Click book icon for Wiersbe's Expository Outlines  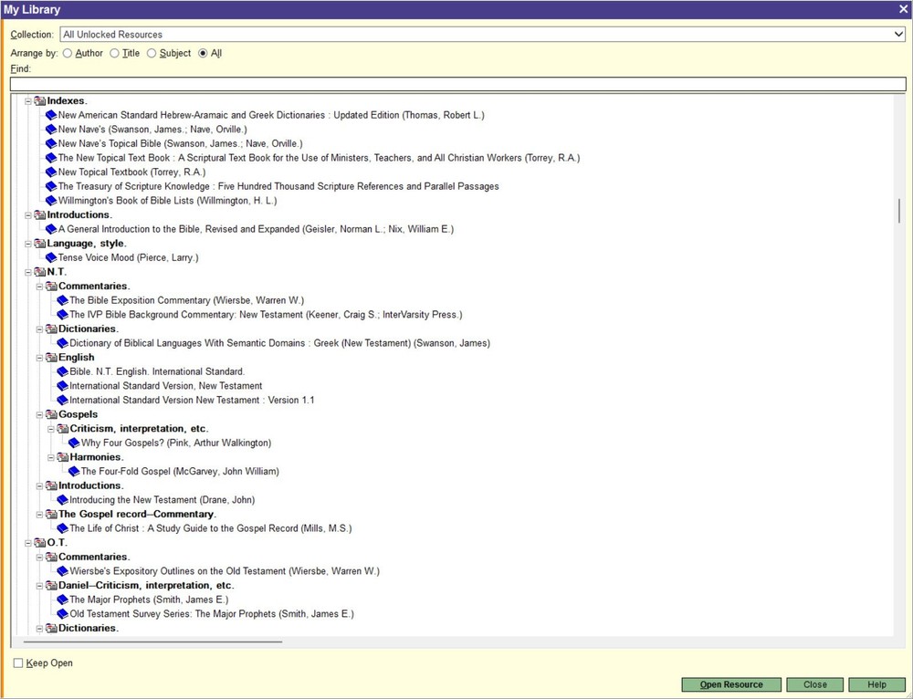pyautogui.click(x=62, y=571)
